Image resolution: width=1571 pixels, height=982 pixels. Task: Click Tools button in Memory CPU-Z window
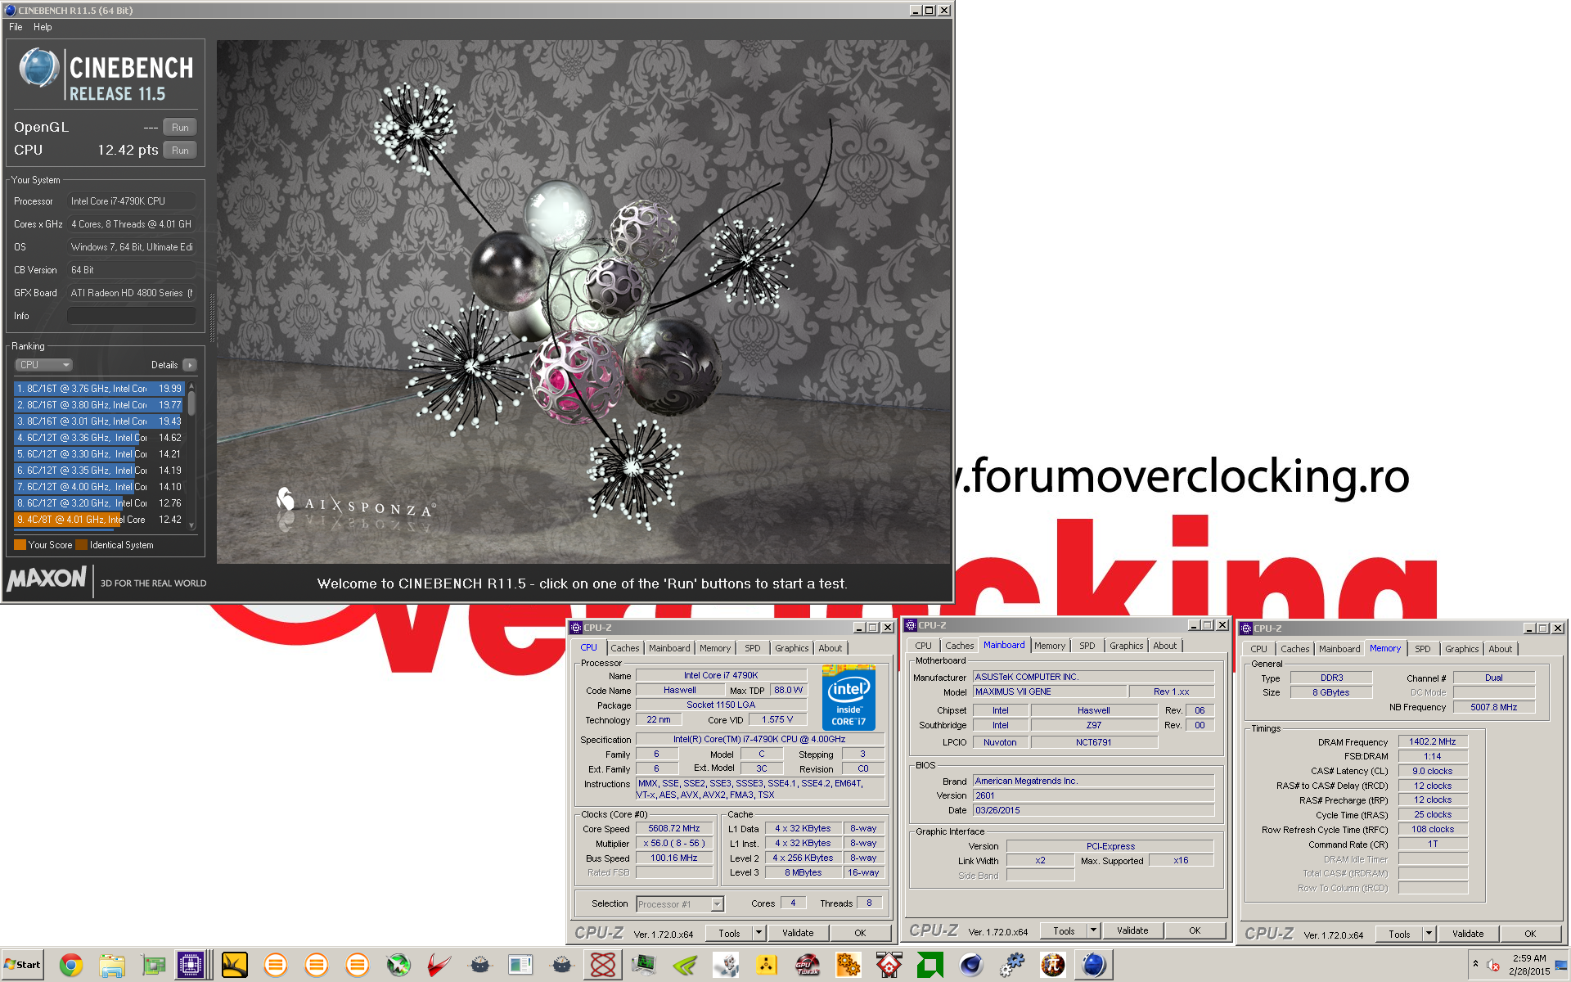1399,934
